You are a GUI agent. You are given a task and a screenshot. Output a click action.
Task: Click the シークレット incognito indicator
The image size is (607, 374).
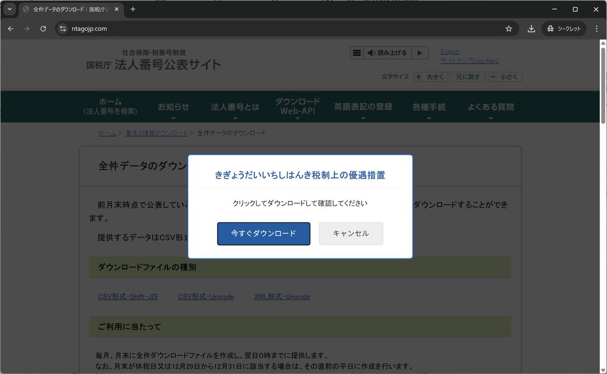pos(564,29)
